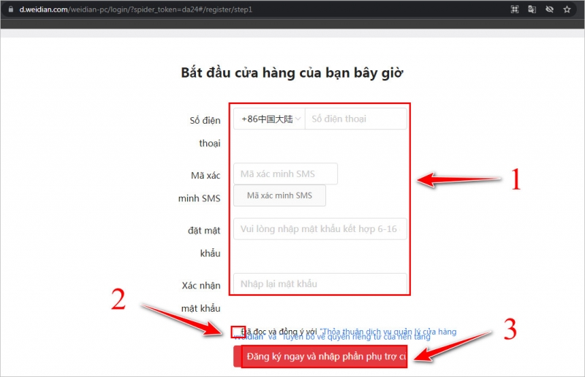Screen dimensions: 585x377
Task: Open the QR code icon in address bar
Action: coord(515,10)
